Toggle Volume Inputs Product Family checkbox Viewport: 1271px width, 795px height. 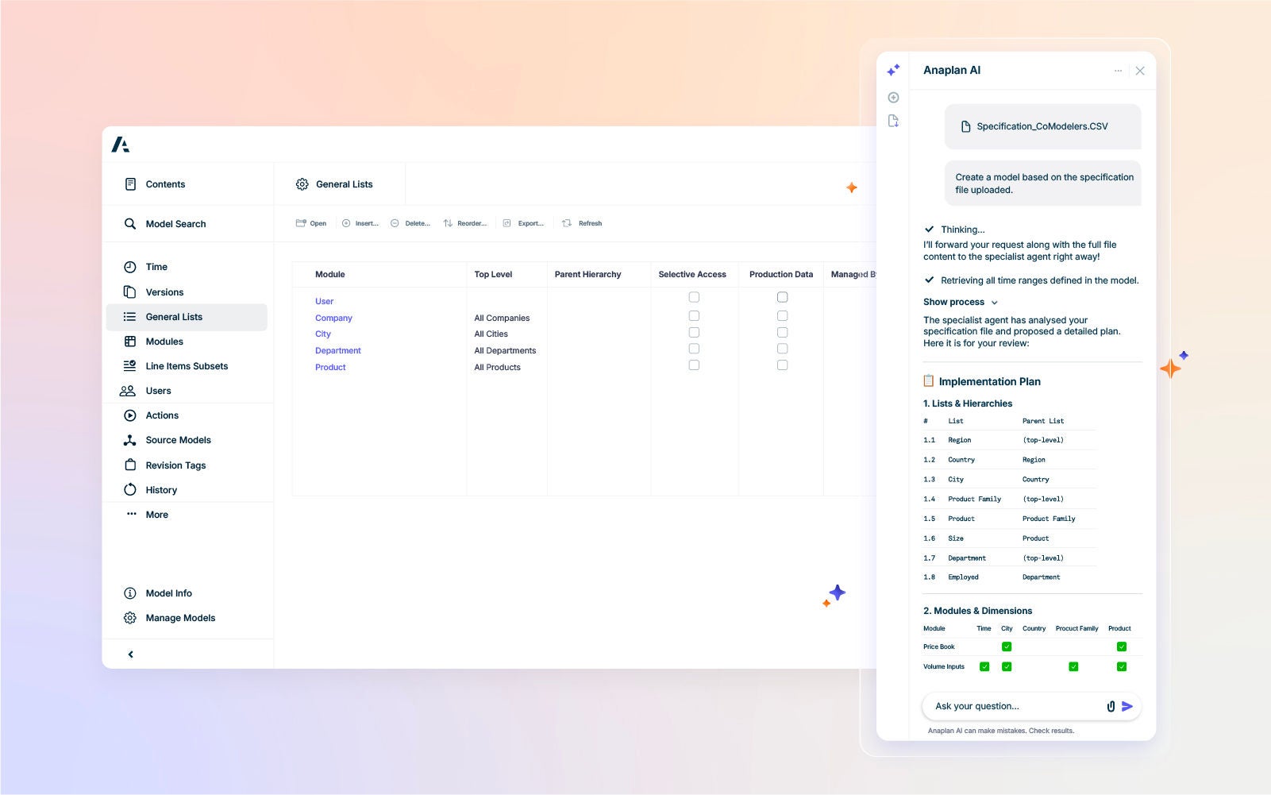pyautogui.click(x=1073, y=666)
